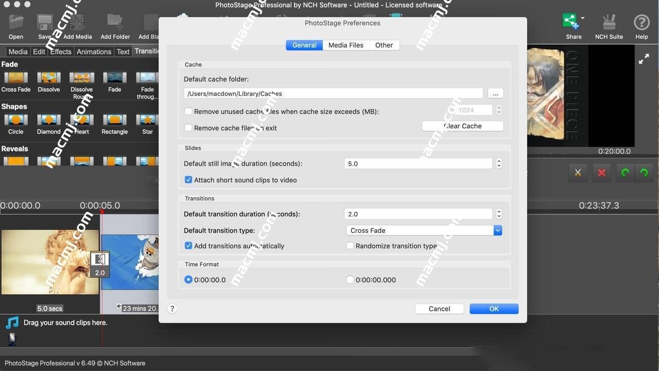The height and width of the screenshot is (371, 659).
Task: Click the transition duration stepper
Action: [x=499, y=214]
